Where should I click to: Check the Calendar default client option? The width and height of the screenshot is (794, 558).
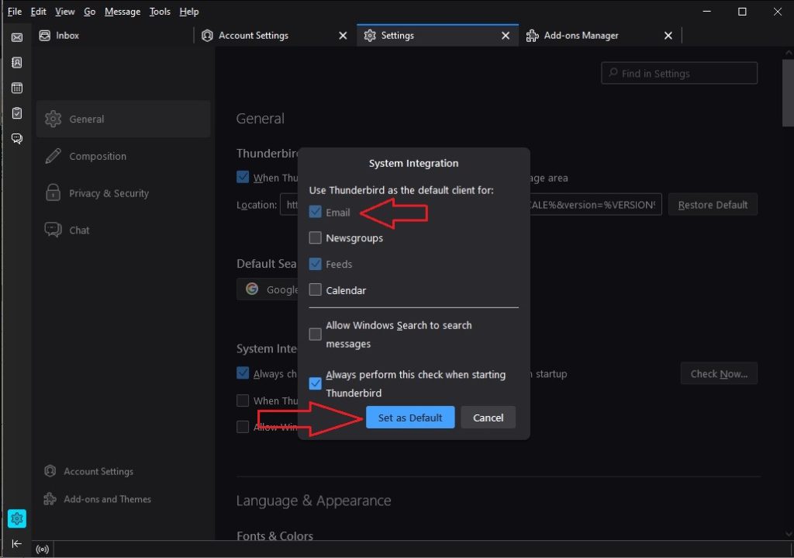(x=315, y=289)
